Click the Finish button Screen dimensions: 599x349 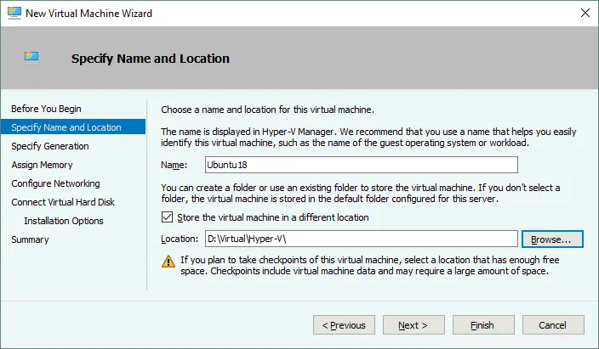pos(482,324)
